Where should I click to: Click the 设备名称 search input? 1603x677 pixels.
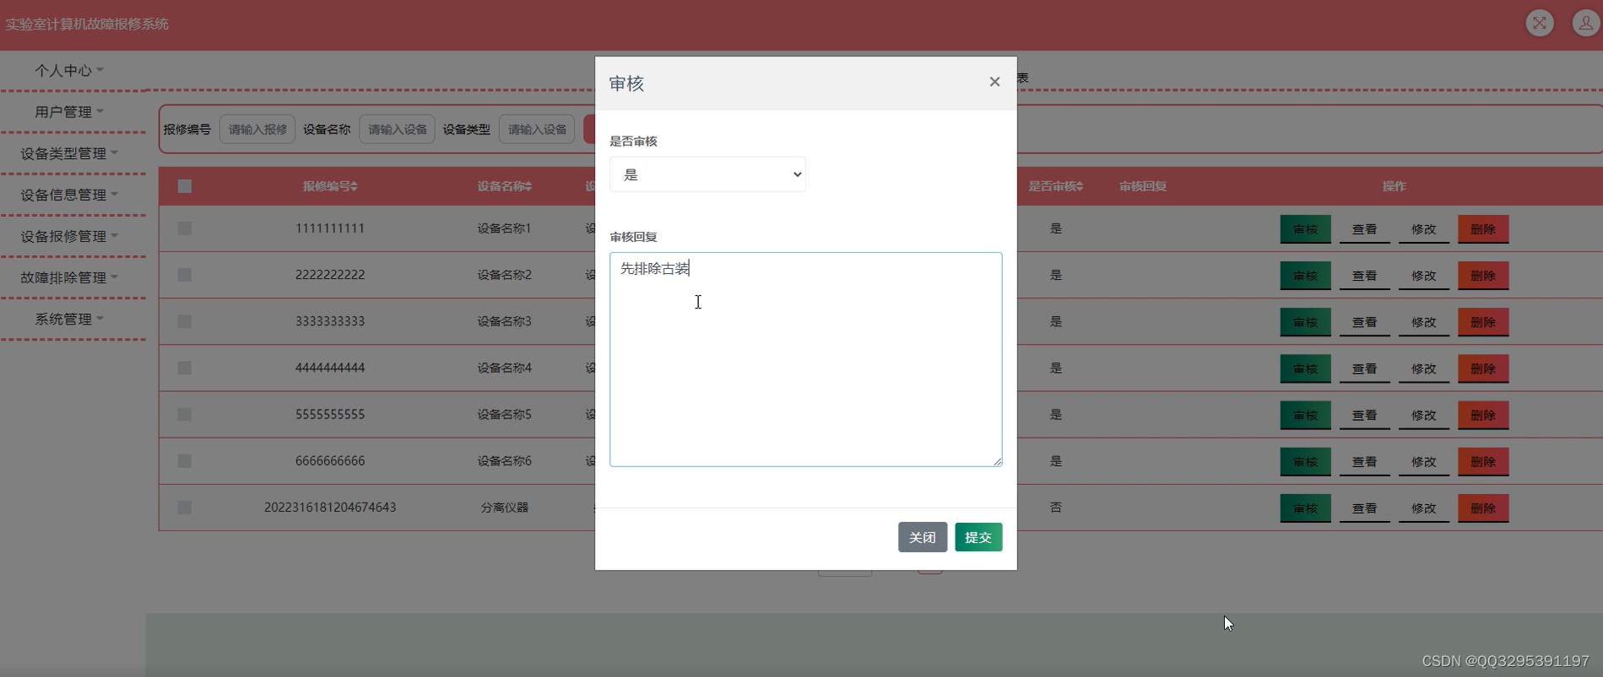(397, 129)
